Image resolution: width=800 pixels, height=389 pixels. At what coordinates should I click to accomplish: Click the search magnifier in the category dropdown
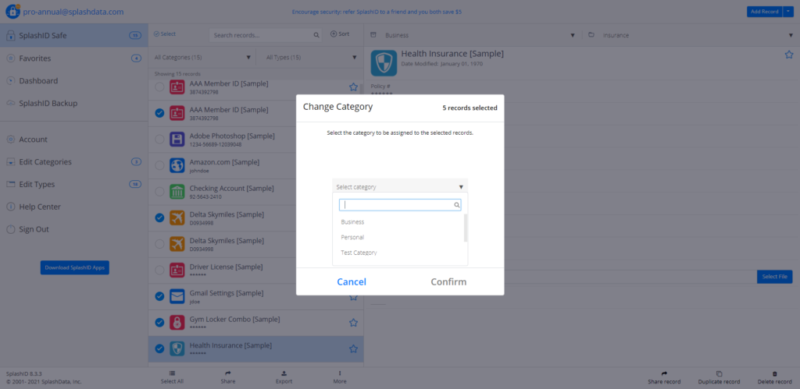point(456,205)
